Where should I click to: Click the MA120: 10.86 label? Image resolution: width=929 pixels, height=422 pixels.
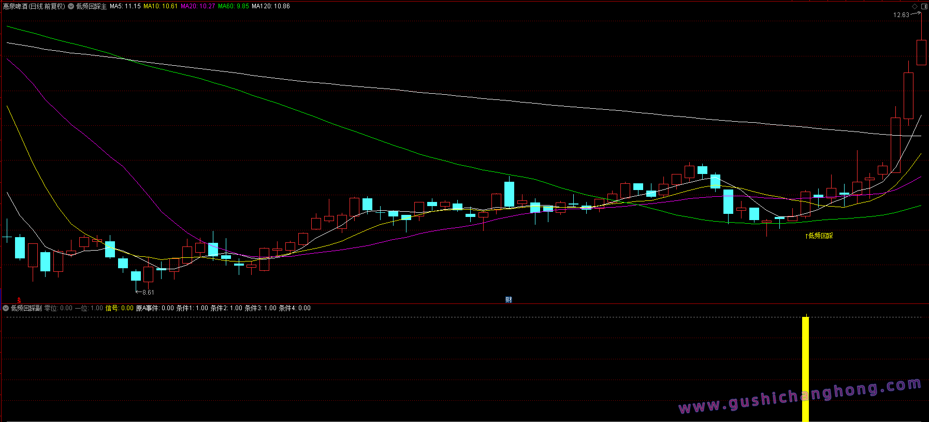271,6
